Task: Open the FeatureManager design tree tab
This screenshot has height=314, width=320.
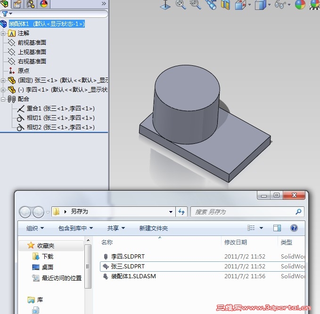Action: (x=4, y=3)
